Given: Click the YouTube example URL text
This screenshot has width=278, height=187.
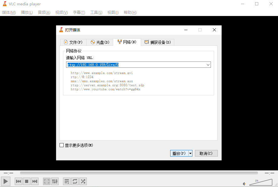Looking at the screenshot, I should click(x=106, y=89).
